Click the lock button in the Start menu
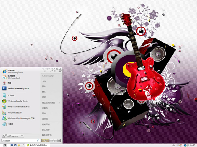The image size is (197, 147). (53, 141)
